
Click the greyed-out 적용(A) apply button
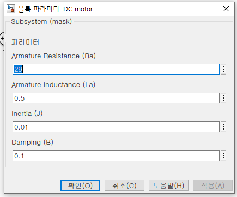212,186
